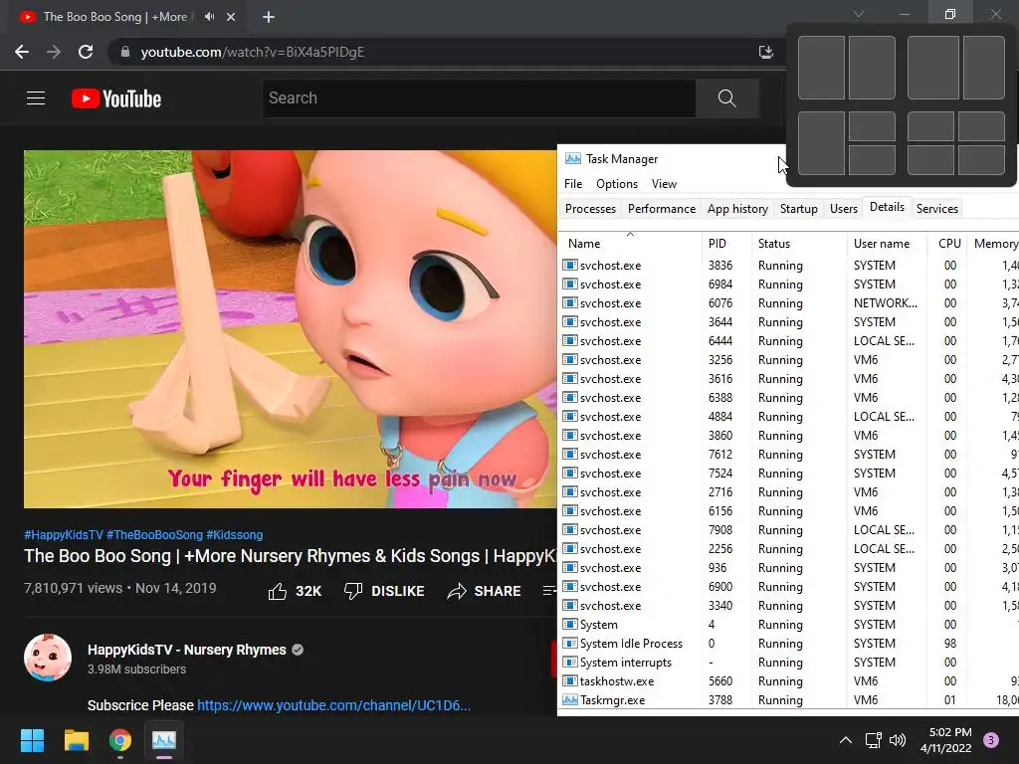1019x764 pixels.
Task: Close The Boo Boo Song tab
Action: 231,17
